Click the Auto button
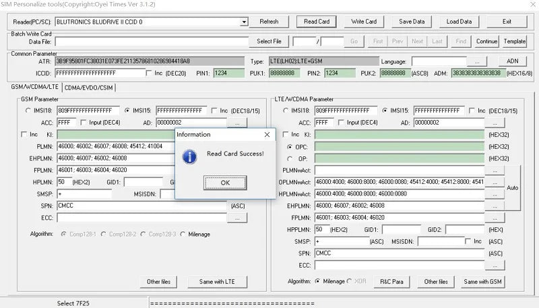Viewport: 539px width, 308px height. point(512,187)
